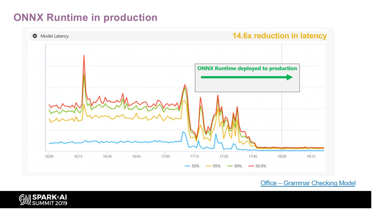Click the ONNX Runtime deployed to production label
This screenshot has width=372, height=209.
247,68
